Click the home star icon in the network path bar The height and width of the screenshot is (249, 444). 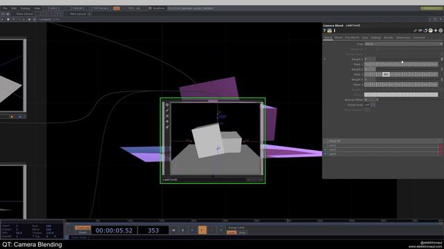29,19
